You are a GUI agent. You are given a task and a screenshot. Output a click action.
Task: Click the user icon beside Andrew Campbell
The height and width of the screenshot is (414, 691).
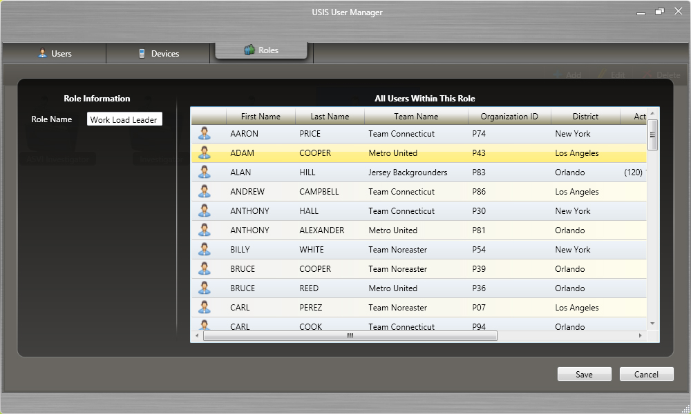coord(205,192)
